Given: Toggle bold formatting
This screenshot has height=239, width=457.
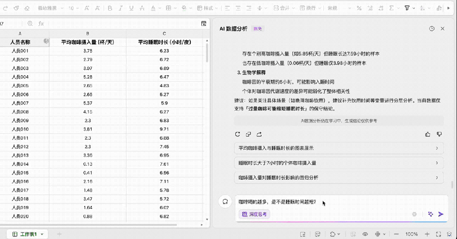Looking at the screenshot, I should click(x=110, y=8).
